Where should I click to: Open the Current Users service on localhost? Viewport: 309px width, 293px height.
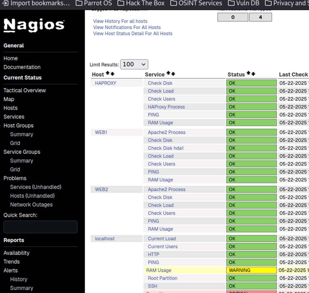(163, 246)
